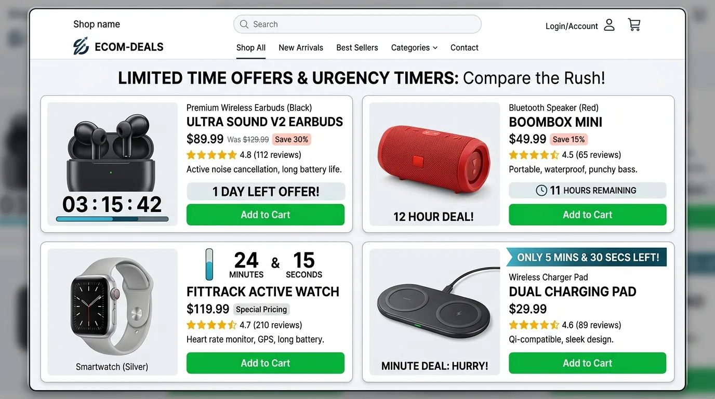Image resolution: width=715 pixels, height=399 pixels.
Task: Click the thermometer timer icon on FitTrack card
Action: [x=209, y=264]
